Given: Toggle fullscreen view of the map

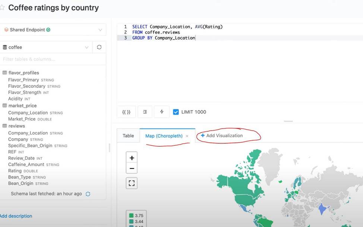Looking at the screenshot, I should 132,183.
